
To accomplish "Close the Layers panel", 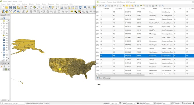I will (x=8, y=63).
